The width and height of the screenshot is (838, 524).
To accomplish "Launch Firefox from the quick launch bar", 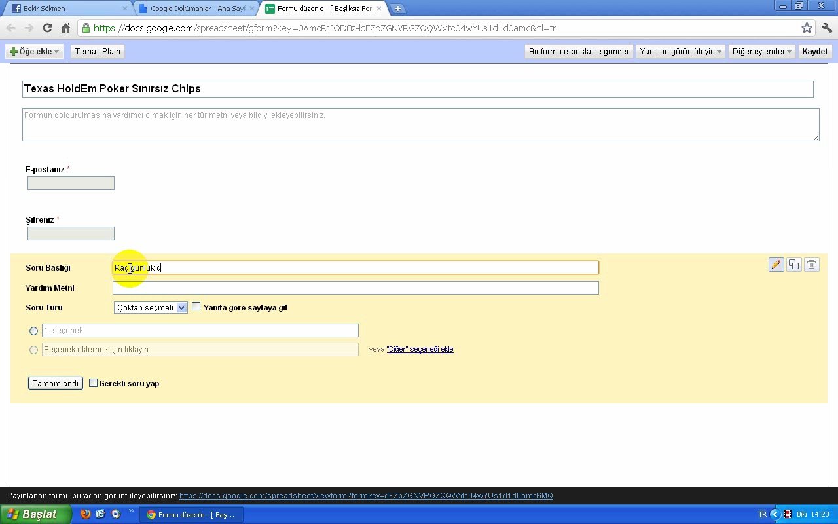I will 85,514.
